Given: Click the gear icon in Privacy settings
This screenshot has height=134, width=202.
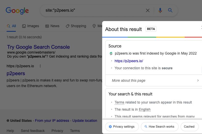Looking at the screenshot, I should 110,127.
